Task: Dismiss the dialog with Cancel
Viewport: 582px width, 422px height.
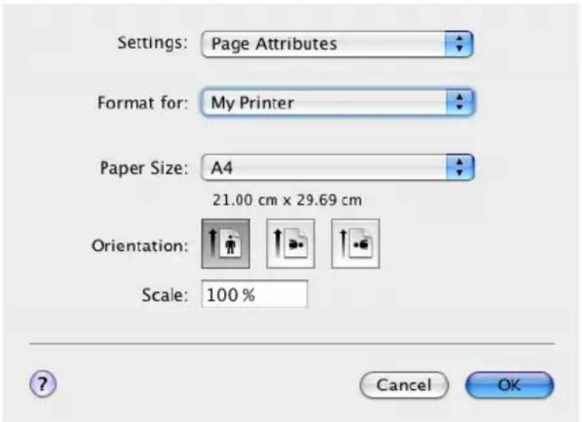Action: 404,385
